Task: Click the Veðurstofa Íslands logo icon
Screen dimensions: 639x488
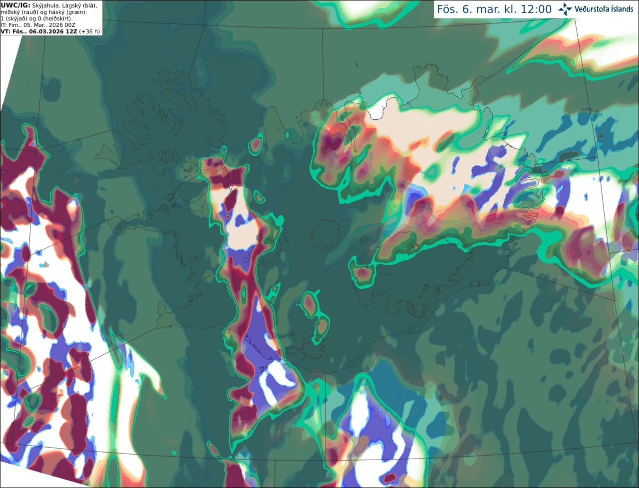Action: (x=565, y=9)
